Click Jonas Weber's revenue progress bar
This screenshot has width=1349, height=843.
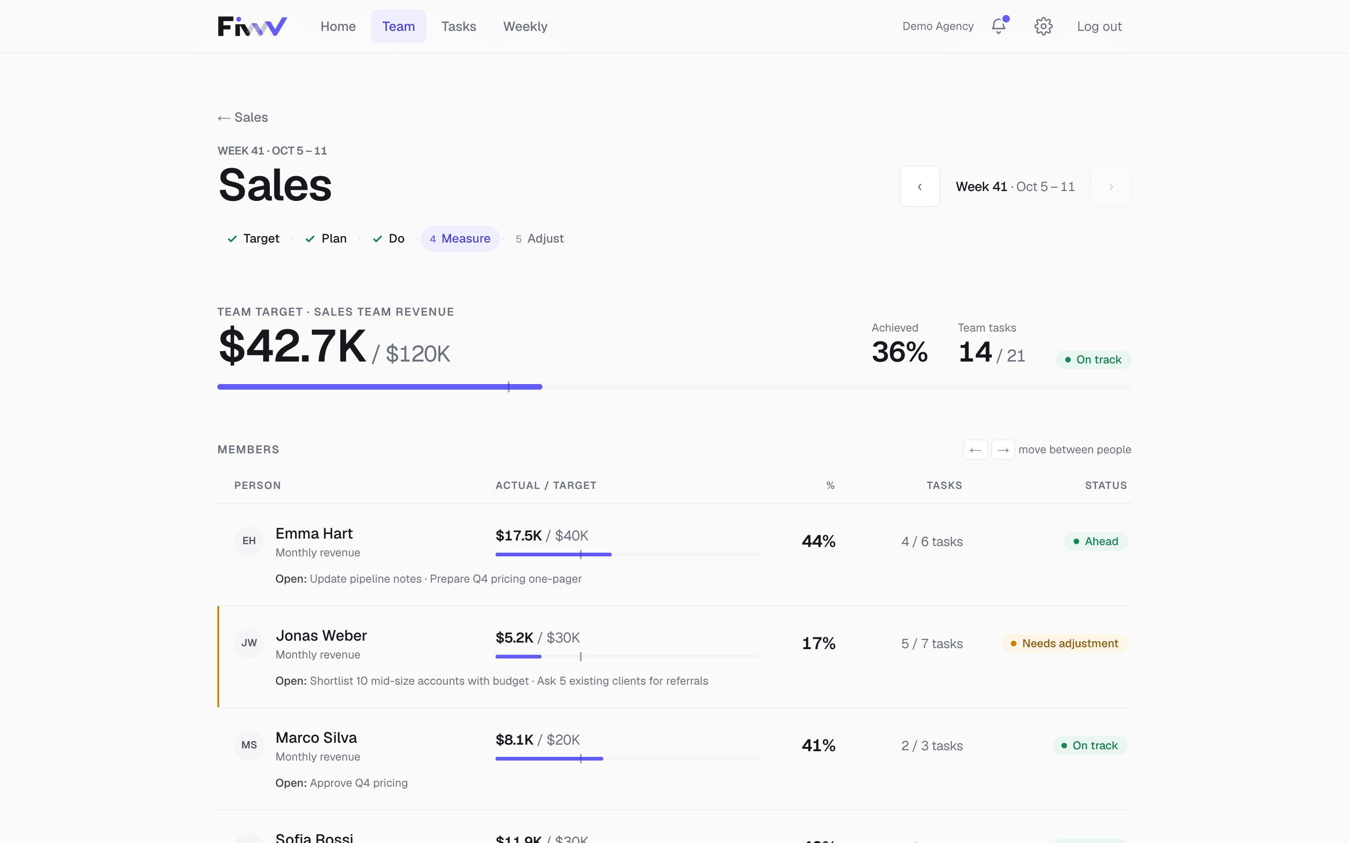point(628,656)
